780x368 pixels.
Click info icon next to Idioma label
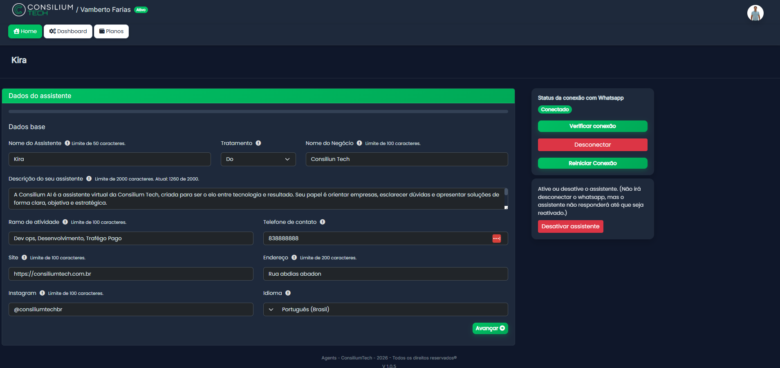(288, 293)
